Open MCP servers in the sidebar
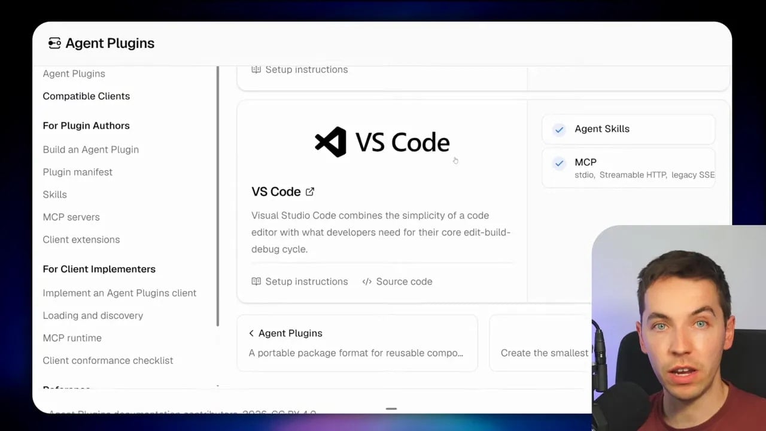 71,217
